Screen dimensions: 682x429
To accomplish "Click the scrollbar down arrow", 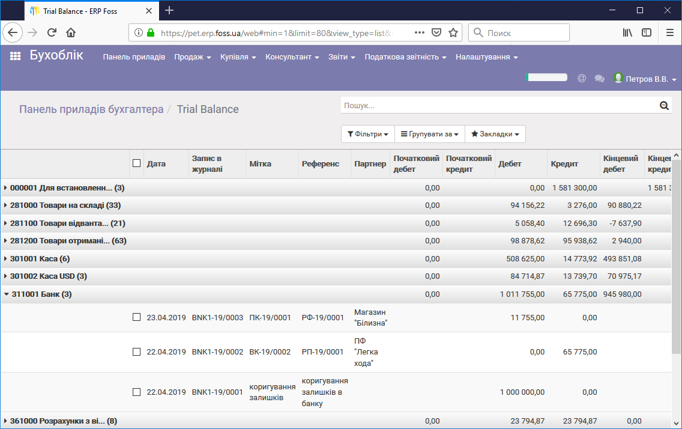I will (x=676, y=422).
